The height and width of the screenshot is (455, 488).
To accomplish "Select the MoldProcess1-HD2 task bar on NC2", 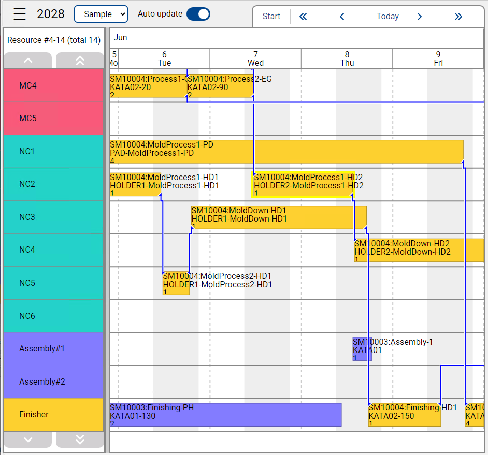I will 303,185.
